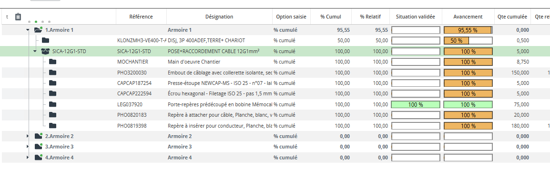Click reference PHO0820183
This screenshot has height=176, width=550.
tap(132, 115)
